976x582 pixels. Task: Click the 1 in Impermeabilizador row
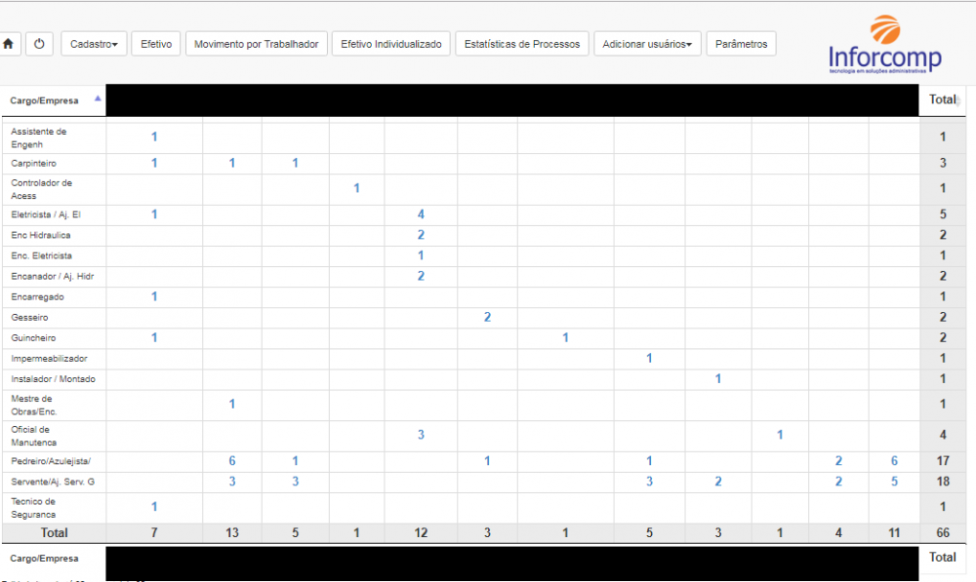[x=649, y=359]
